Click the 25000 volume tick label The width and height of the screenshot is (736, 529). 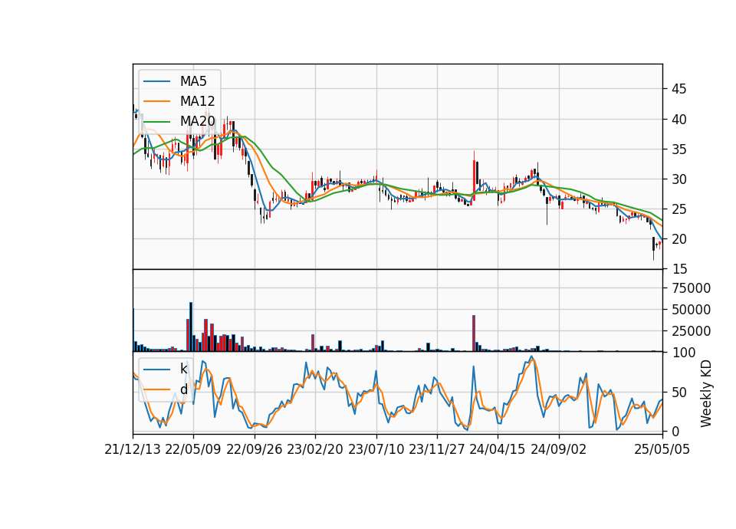[x=691, y=331]
